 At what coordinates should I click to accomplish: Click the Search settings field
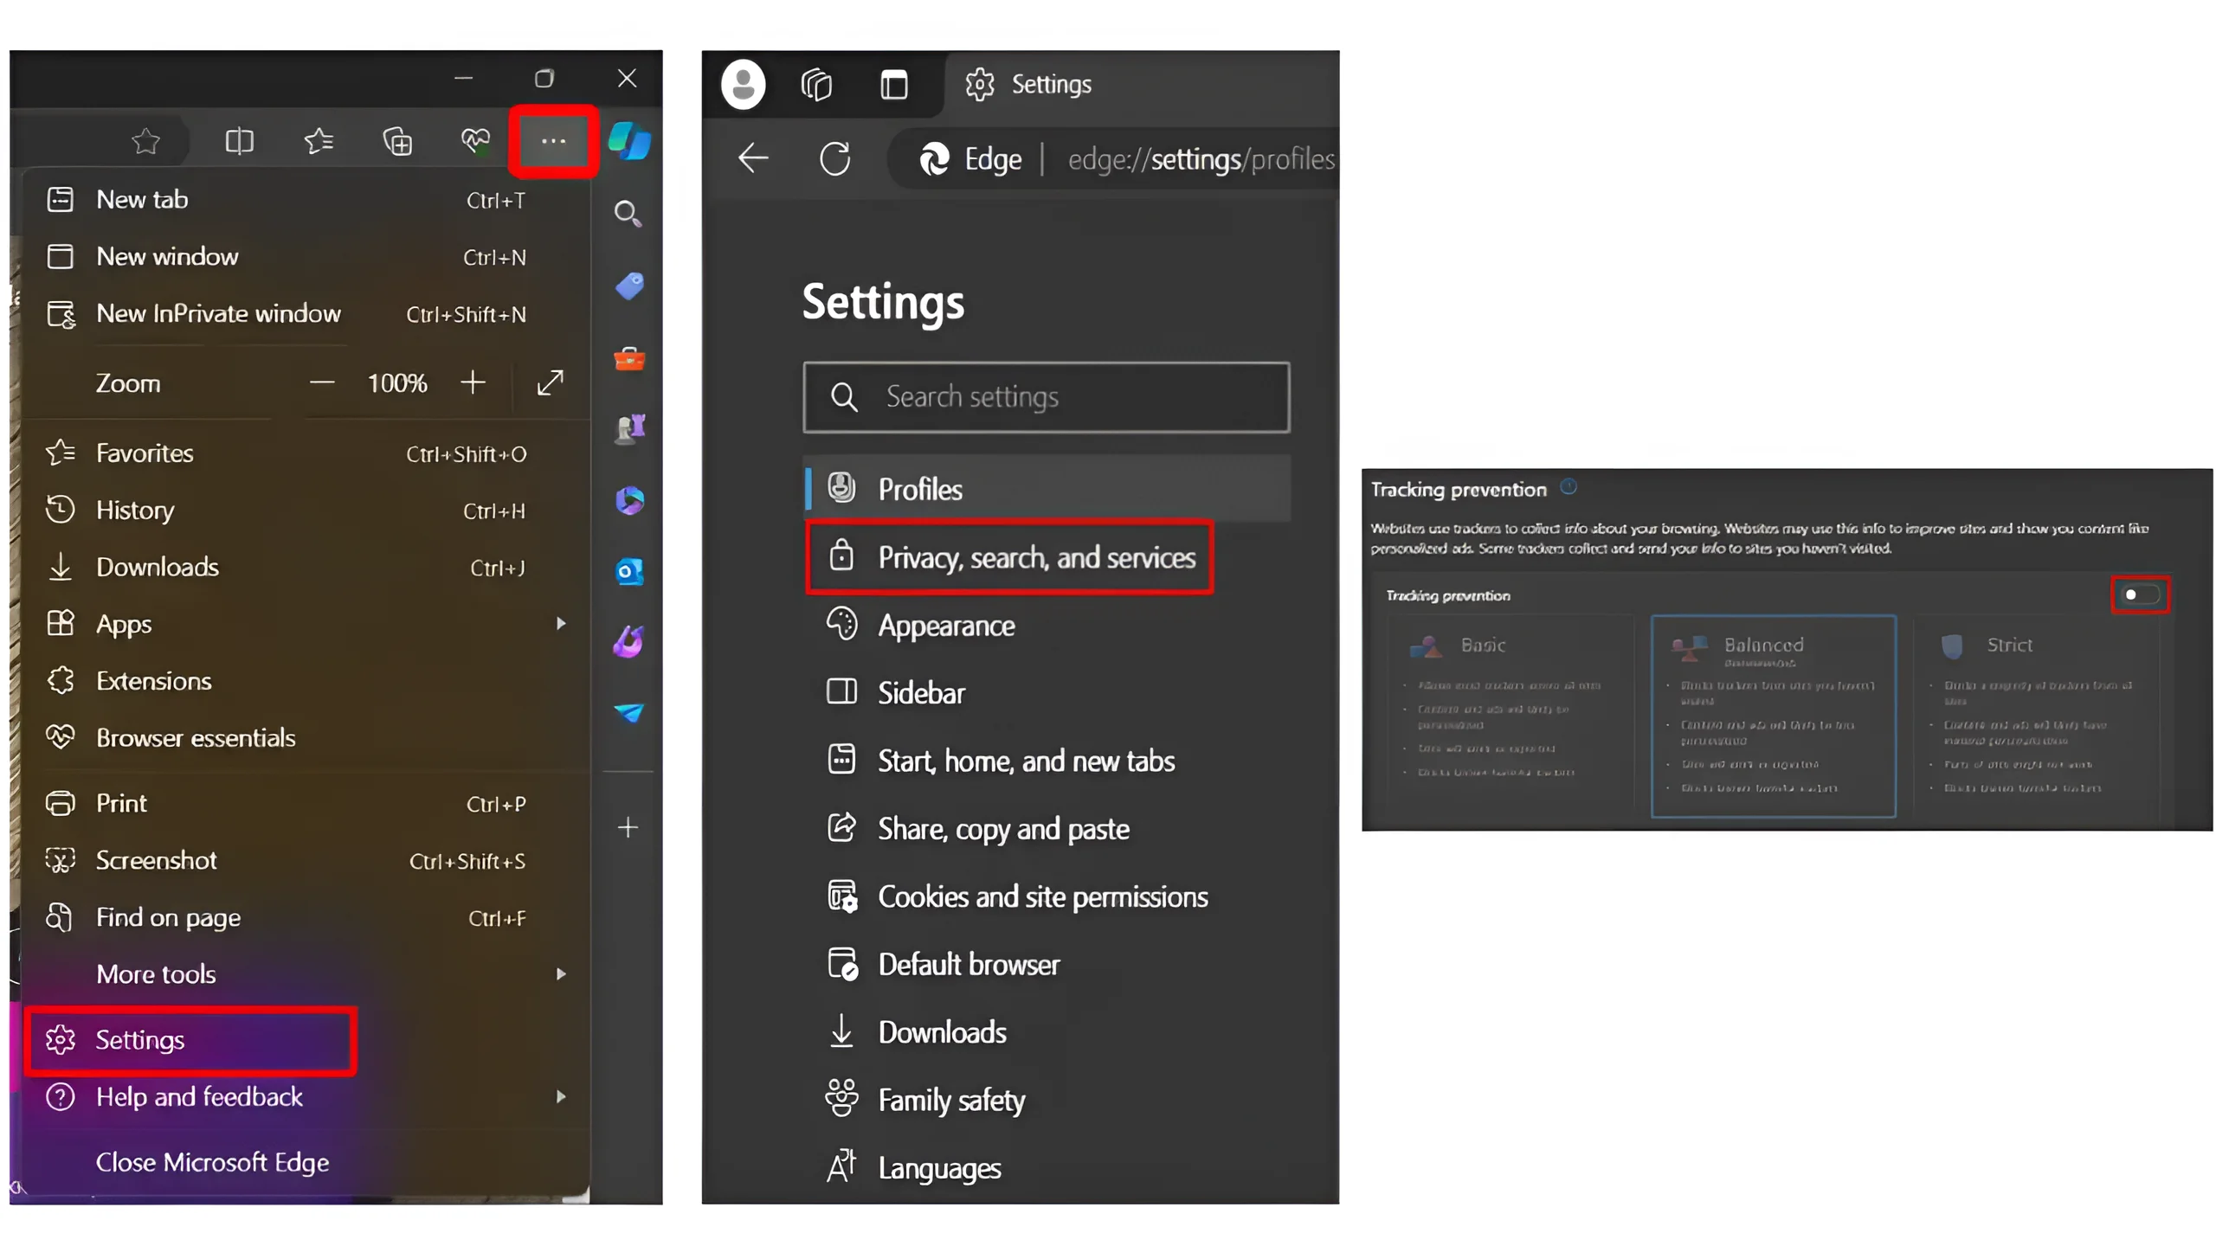pyautogui.click(x=1046, y=397)
